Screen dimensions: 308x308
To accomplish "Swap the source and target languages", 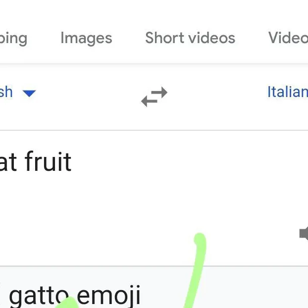I will click(x=154, y=97).
